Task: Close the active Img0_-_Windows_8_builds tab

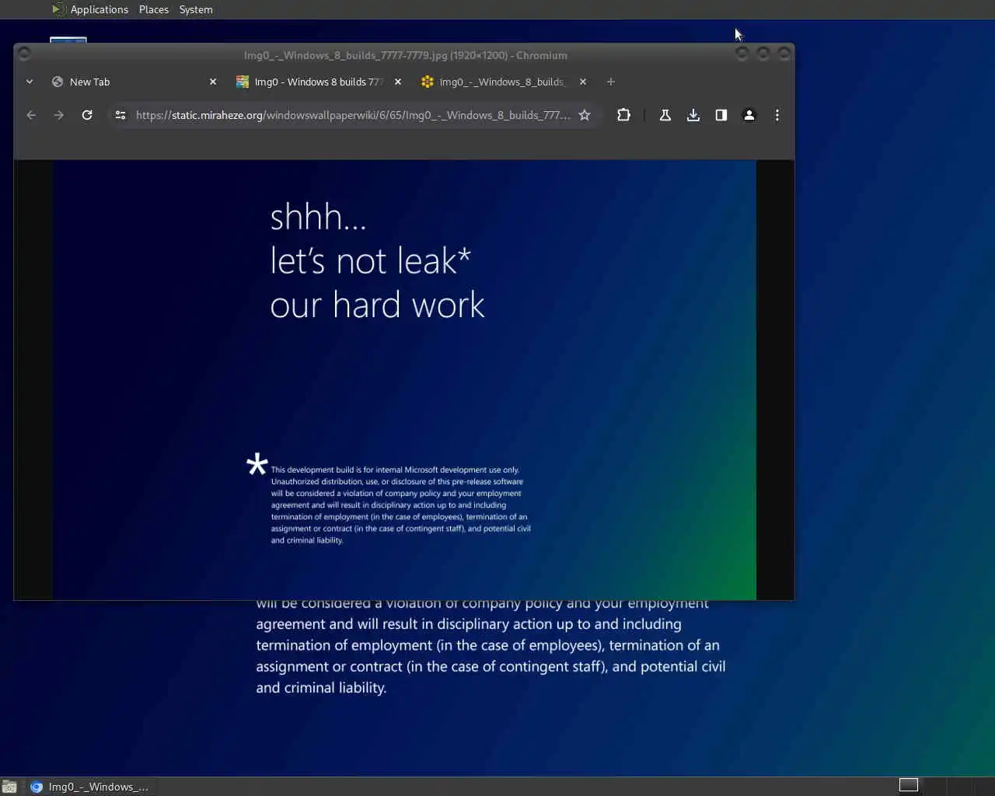Action: tap(583, 82)
